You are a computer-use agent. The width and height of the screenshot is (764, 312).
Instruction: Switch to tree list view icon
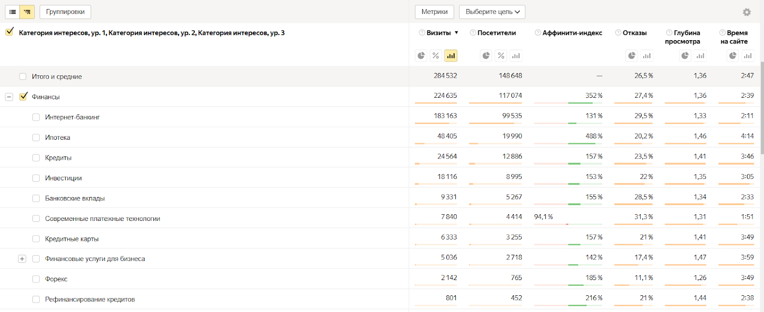click(x=27, y=12)
